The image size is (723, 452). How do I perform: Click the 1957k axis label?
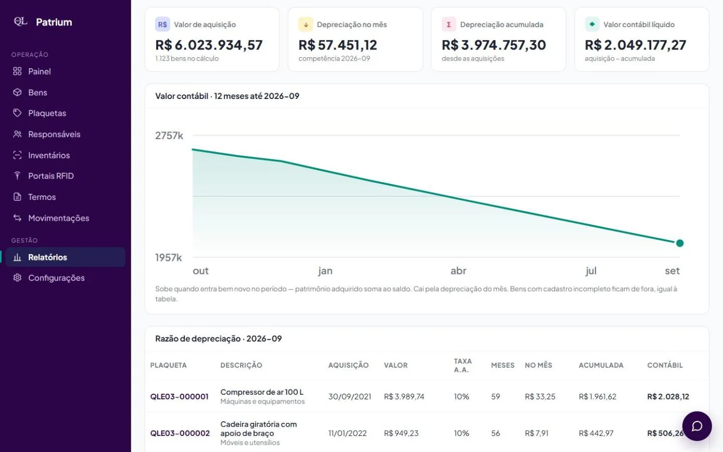click(169, 257)
